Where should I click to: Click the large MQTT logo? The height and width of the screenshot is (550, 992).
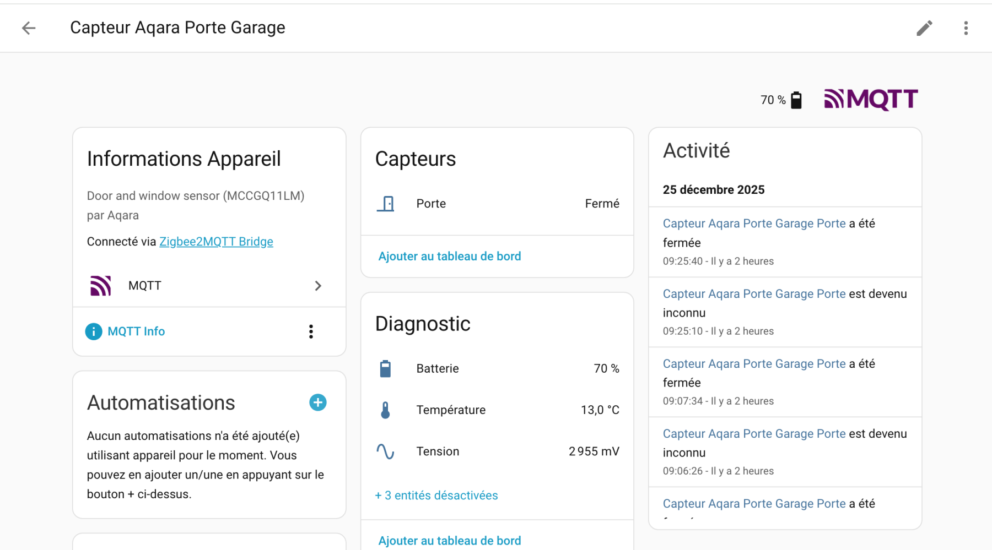pyautogui.click(x=871, y=100)
